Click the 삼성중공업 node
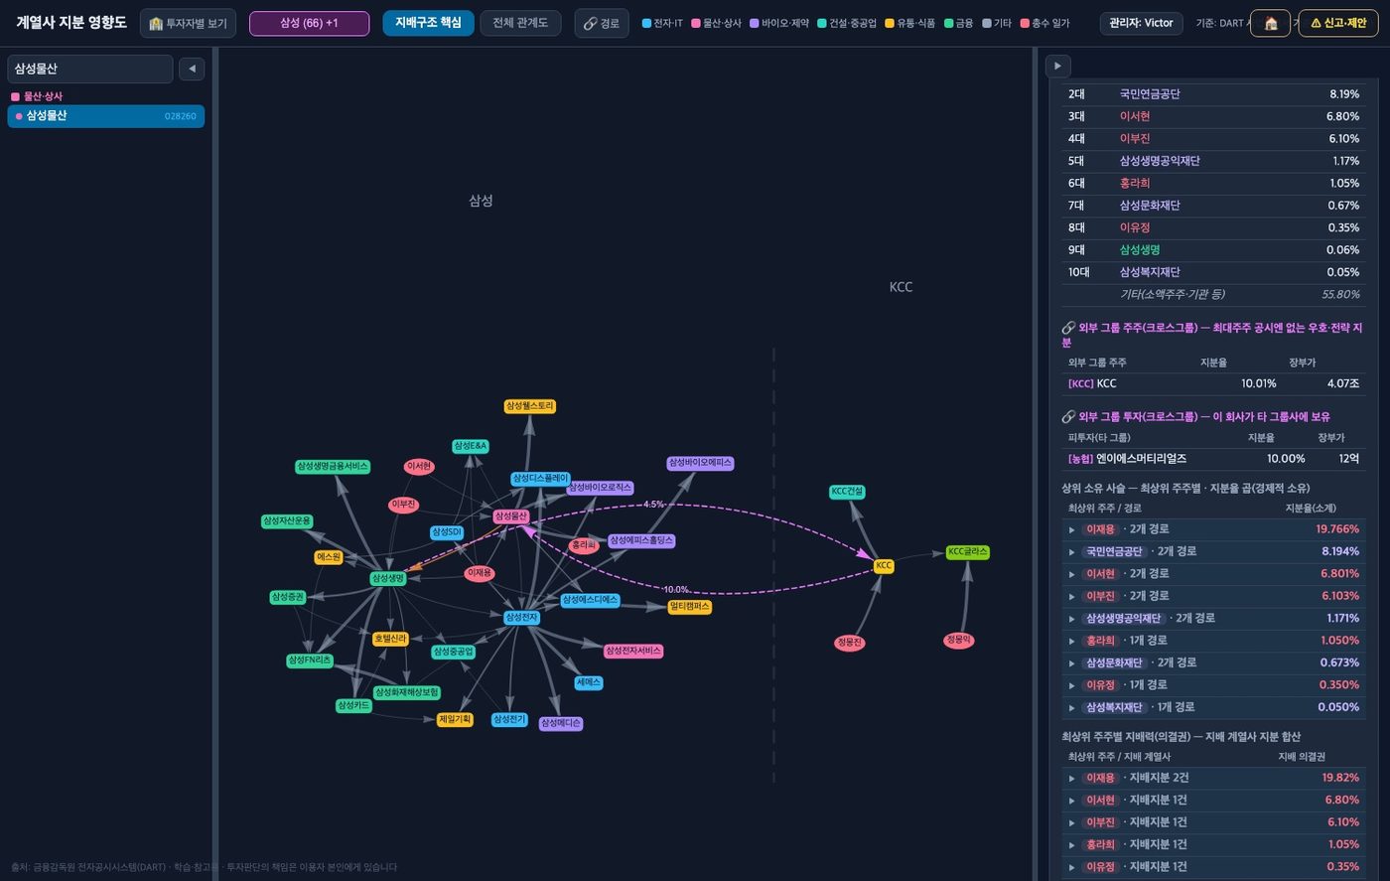The height and width of the screenshot is (881, 1390). pyautogui.click(x=454, y=653)
